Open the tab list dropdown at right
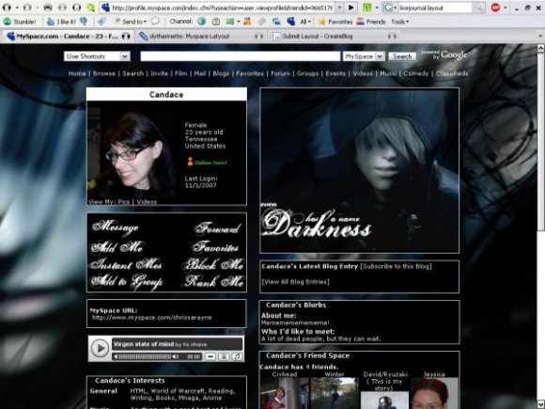Image resolution: width=545 pixels, height=409 pixels. click(540, 36)
